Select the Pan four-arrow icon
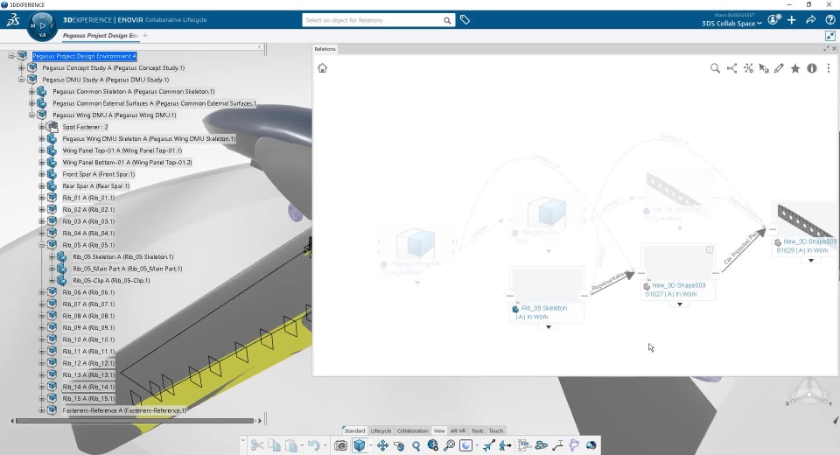This screenshot has height=455, width=840. pos(382,445)
